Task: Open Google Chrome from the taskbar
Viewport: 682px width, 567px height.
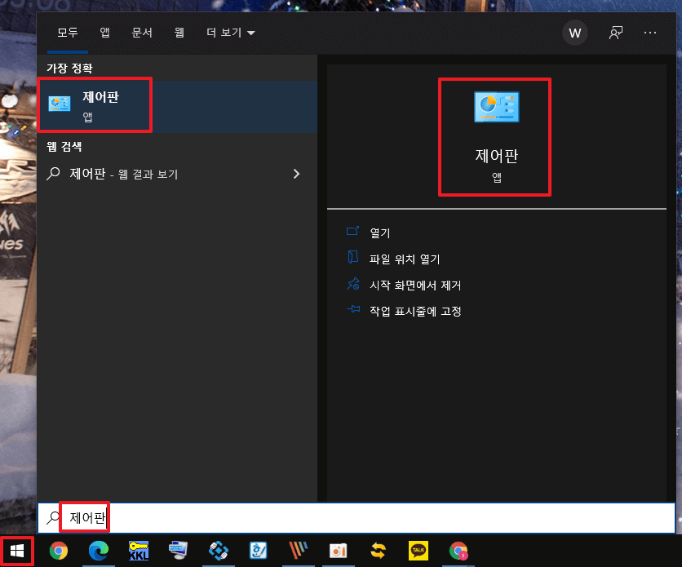Action: pos(59,551)
